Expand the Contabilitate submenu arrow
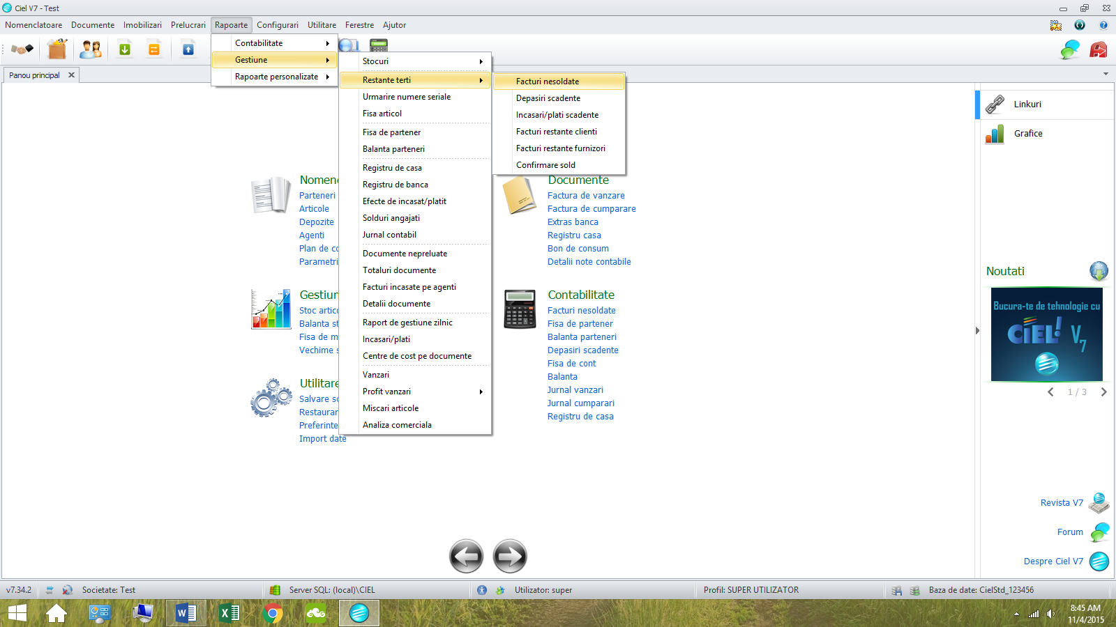The width and height of the screenshot is (1116, 627). pyautogui.click(x=327, y=43)
